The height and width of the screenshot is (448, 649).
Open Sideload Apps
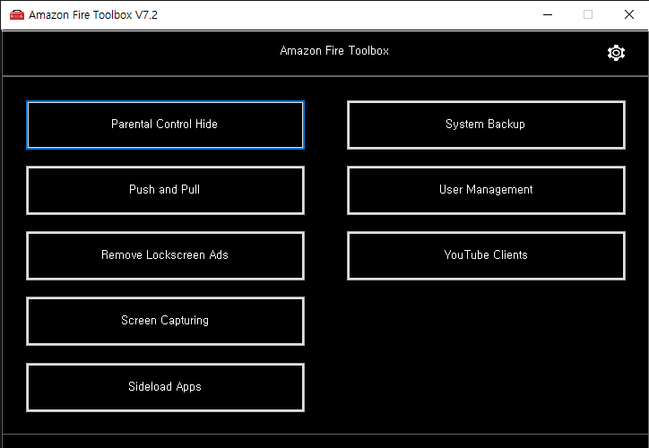click(x=165, y=387)
